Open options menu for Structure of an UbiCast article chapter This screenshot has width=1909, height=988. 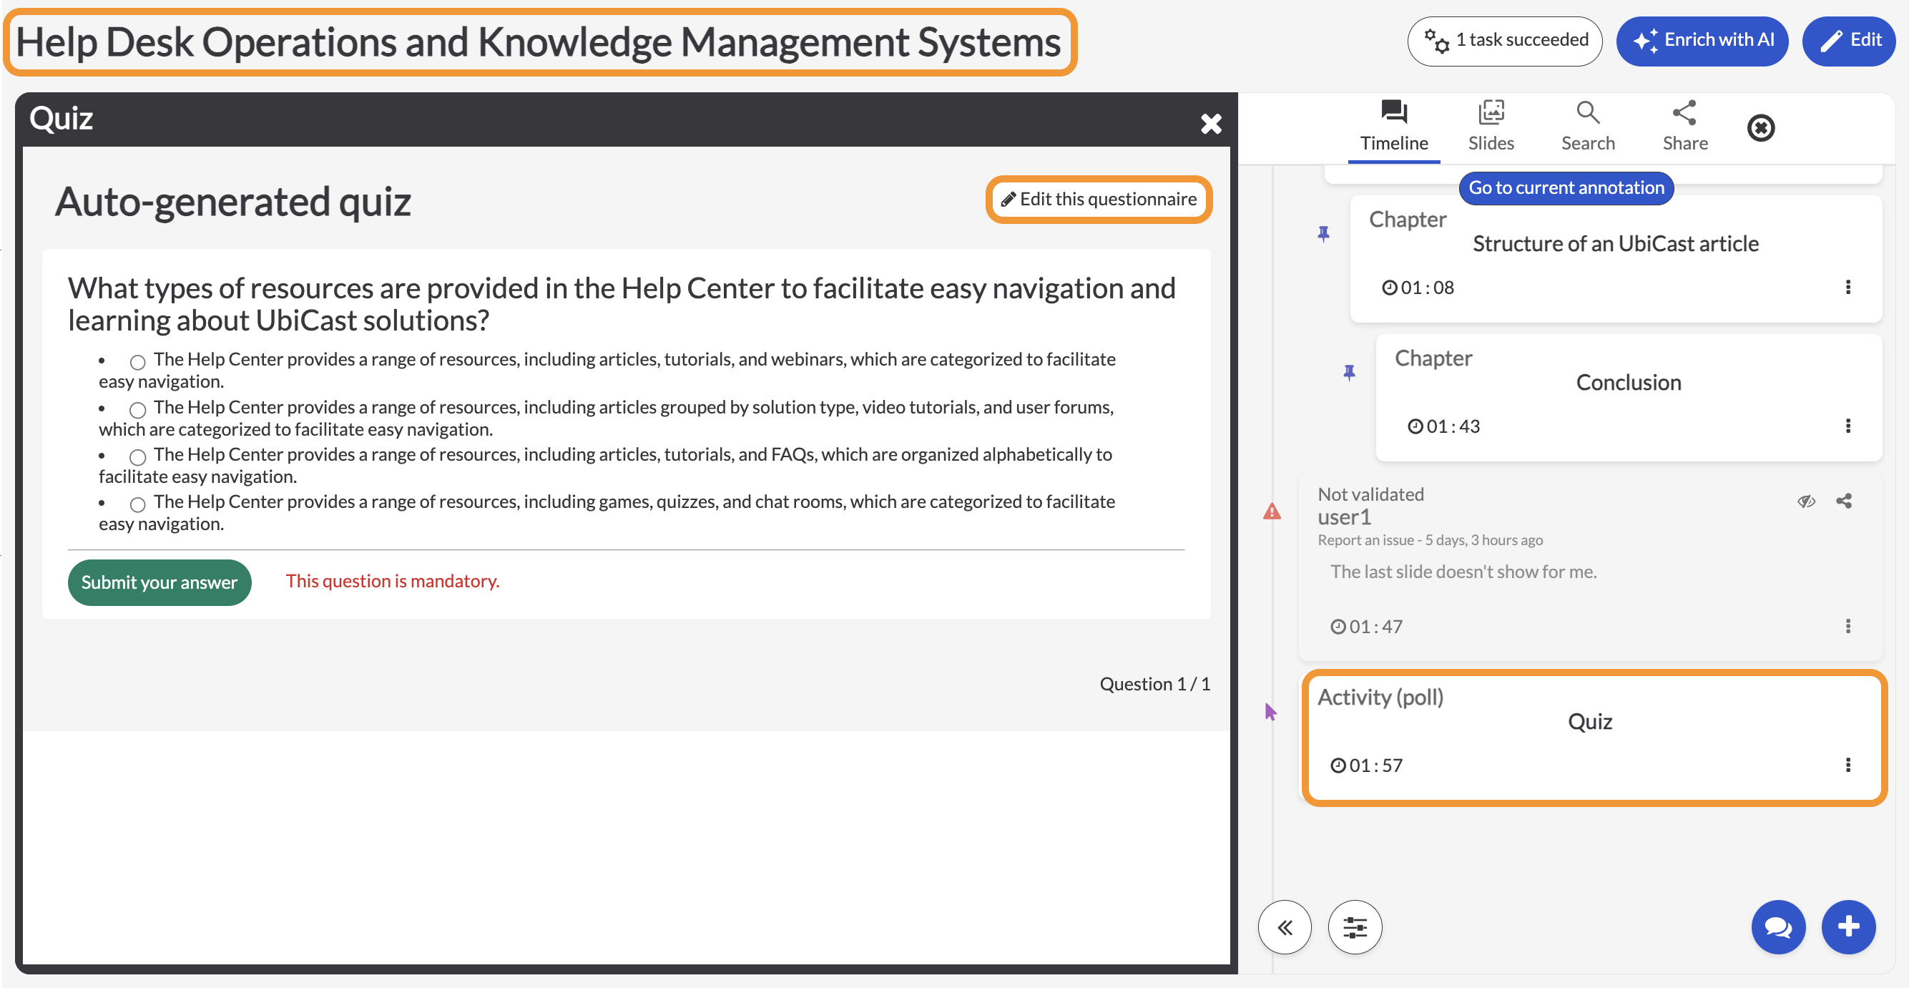pyautogui.click(x=1847, y=287)
